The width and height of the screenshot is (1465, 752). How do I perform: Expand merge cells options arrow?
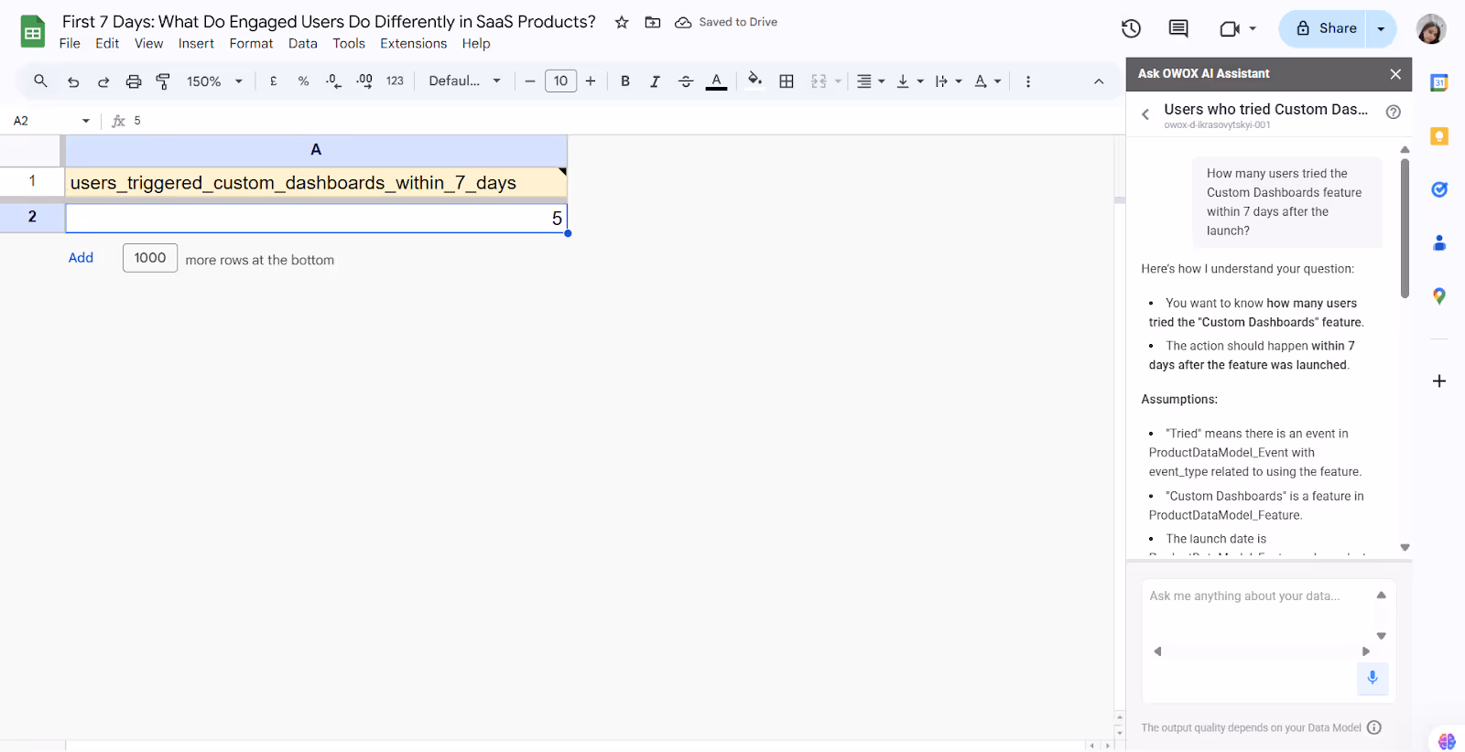point(838,81)
